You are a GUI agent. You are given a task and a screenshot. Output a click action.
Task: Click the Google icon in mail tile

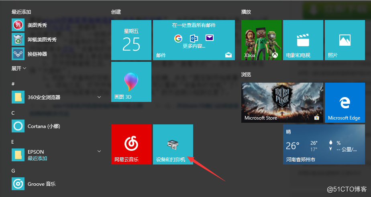(178, 38)
